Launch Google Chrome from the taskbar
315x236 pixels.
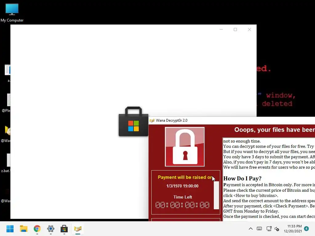[37, 229]
